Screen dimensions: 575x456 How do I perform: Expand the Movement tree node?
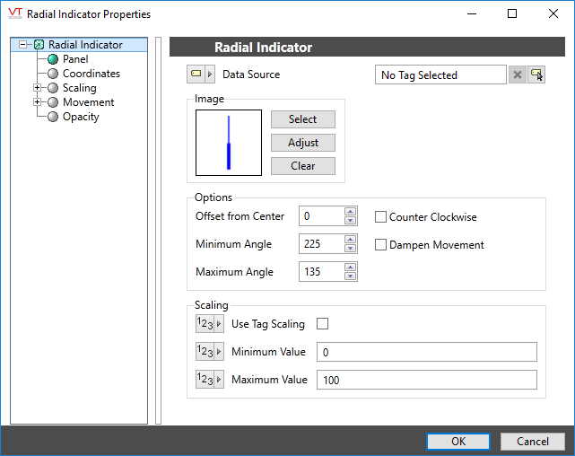pyautogui.click(x=37, y=102)
